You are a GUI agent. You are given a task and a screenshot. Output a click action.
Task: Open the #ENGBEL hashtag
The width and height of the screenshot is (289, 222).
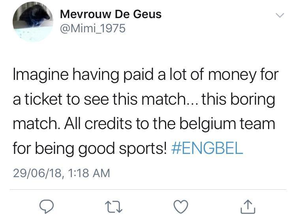207,148
